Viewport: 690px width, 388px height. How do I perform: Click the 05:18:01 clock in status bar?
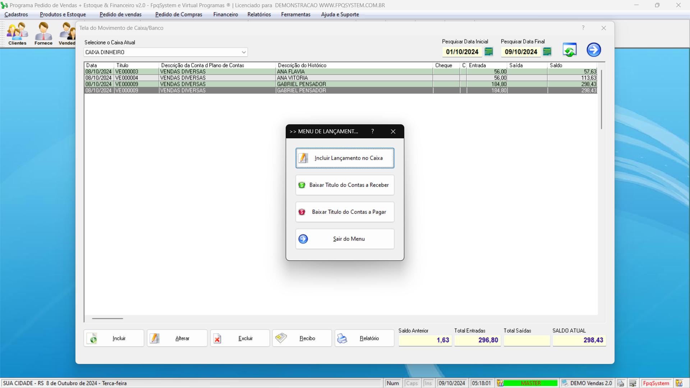[481, 383]
